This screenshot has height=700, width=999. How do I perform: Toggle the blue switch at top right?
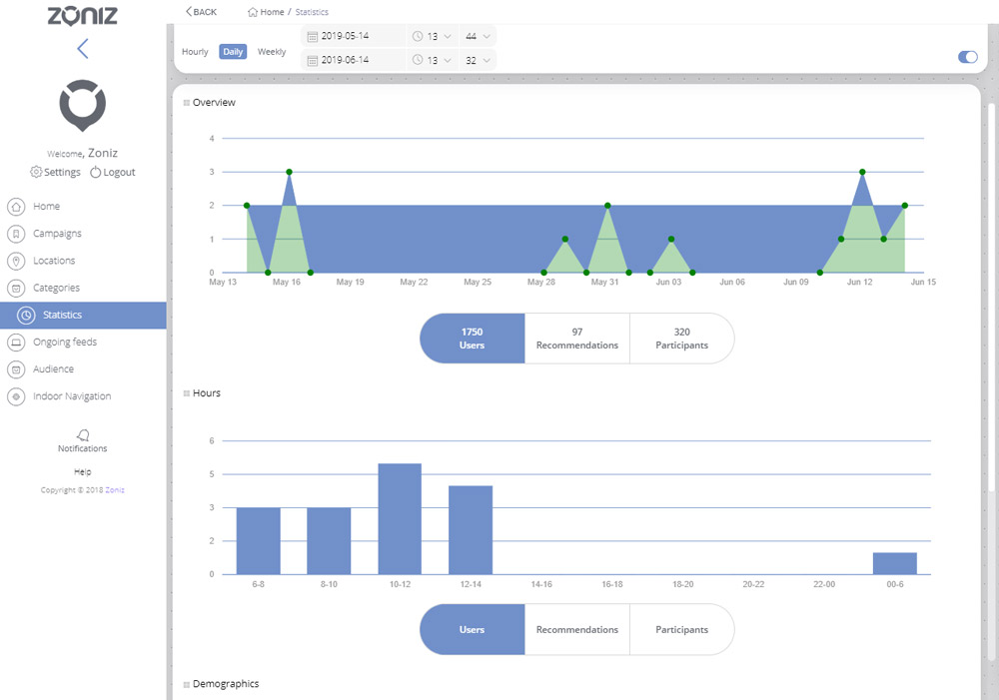[x=967, y=57]
